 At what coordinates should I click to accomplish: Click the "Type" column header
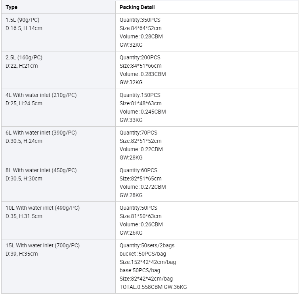(11, 7)
